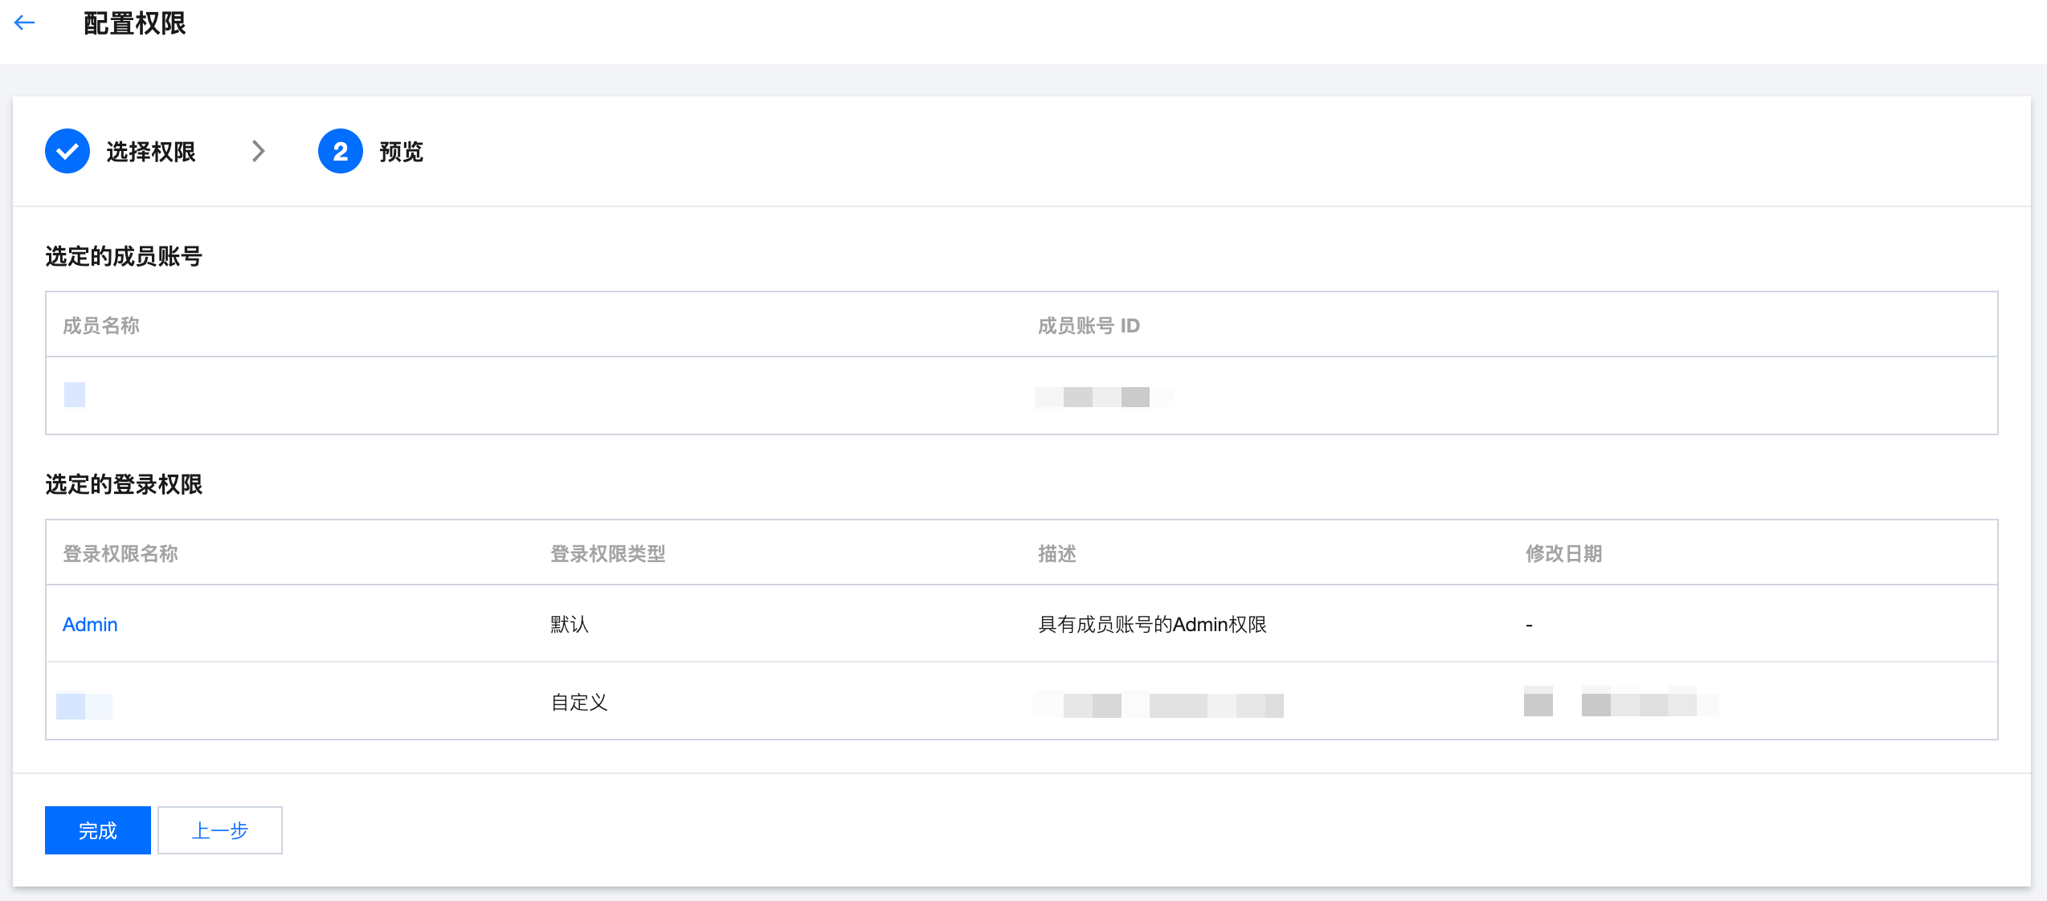Click the 自定义 type cell
This screenshot has width=2047, height=901.
click(x=578, y=702)
